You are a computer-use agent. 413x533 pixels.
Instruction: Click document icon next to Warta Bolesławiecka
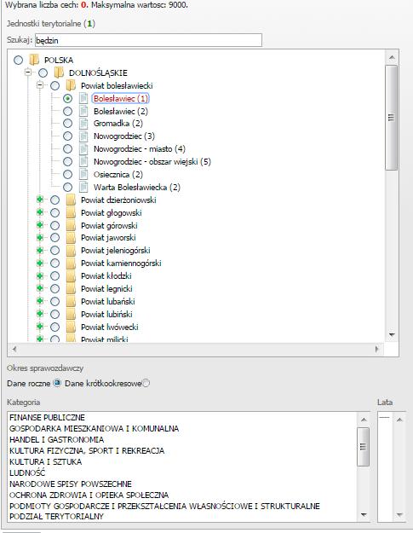(x=83, y=188)
